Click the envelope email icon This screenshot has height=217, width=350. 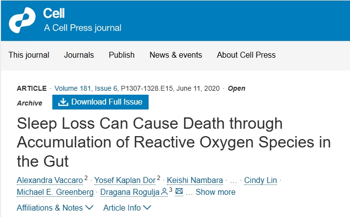[179, 191]
